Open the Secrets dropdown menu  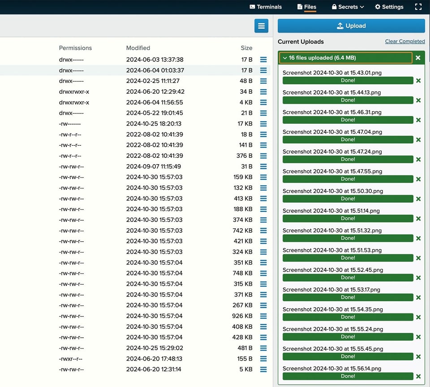click(348, 7)
